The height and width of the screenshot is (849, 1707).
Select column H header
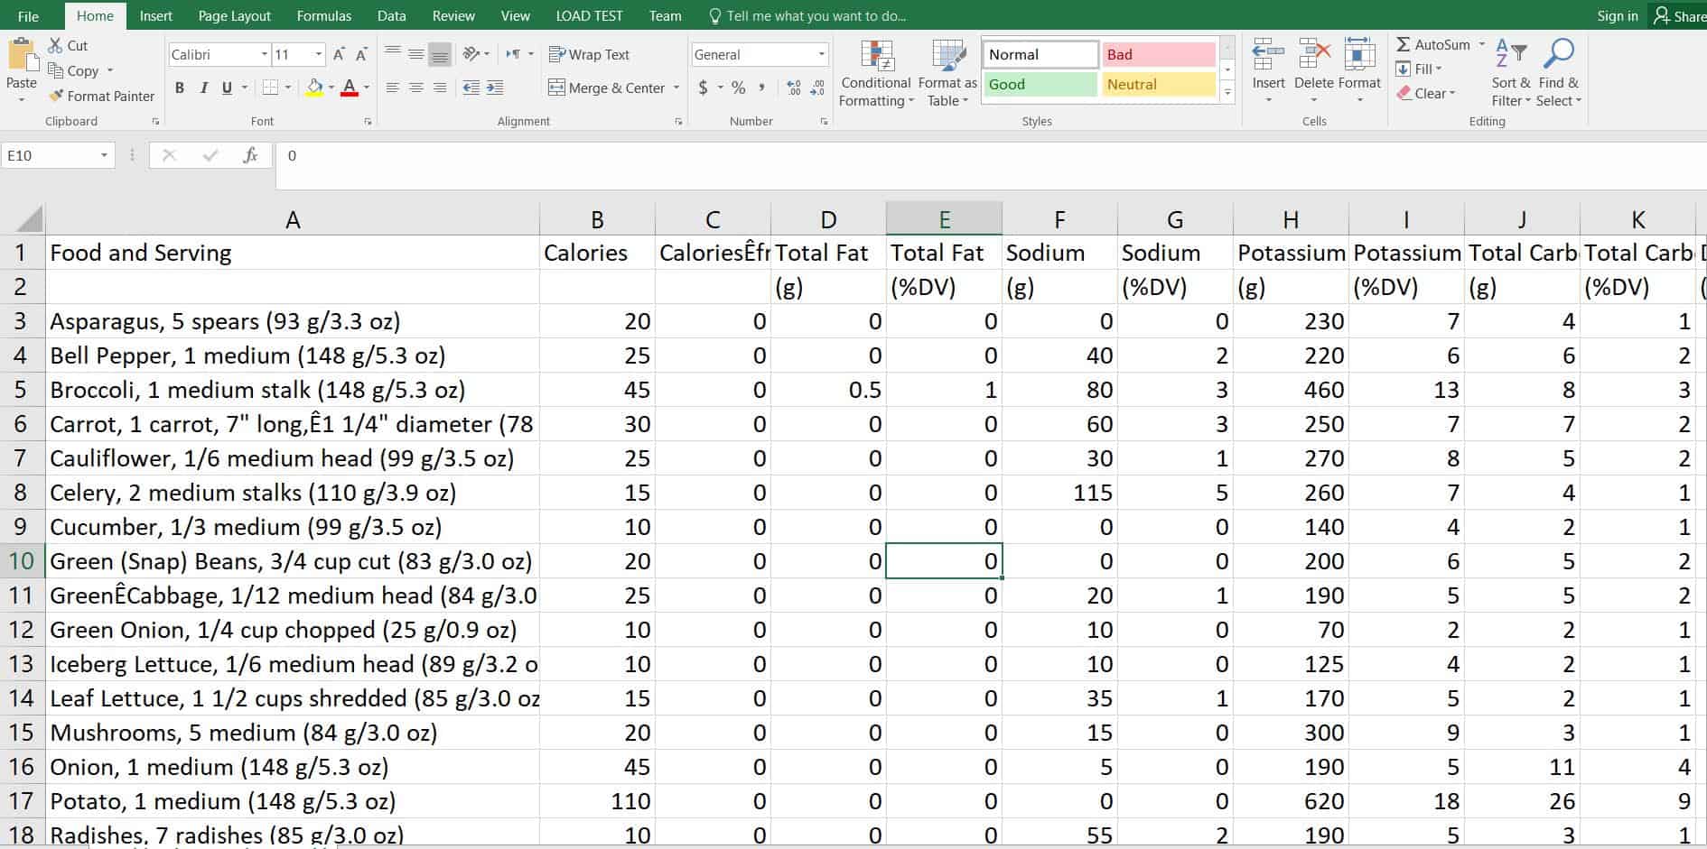coord(1290,219)
